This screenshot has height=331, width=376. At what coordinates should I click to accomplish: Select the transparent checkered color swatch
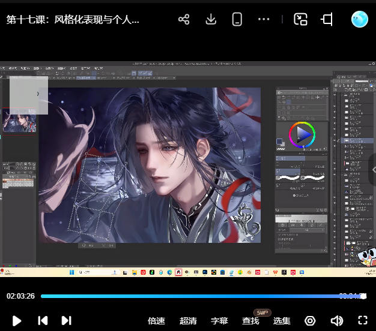coord(281,149)
